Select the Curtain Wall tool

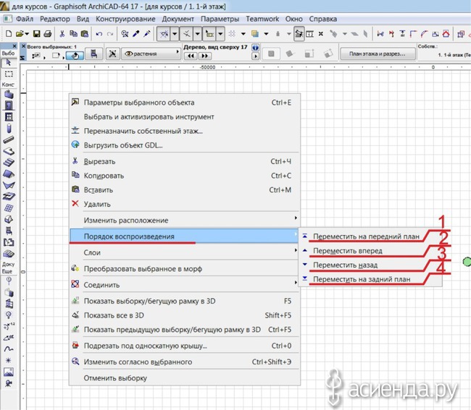(x=9, y=208)
